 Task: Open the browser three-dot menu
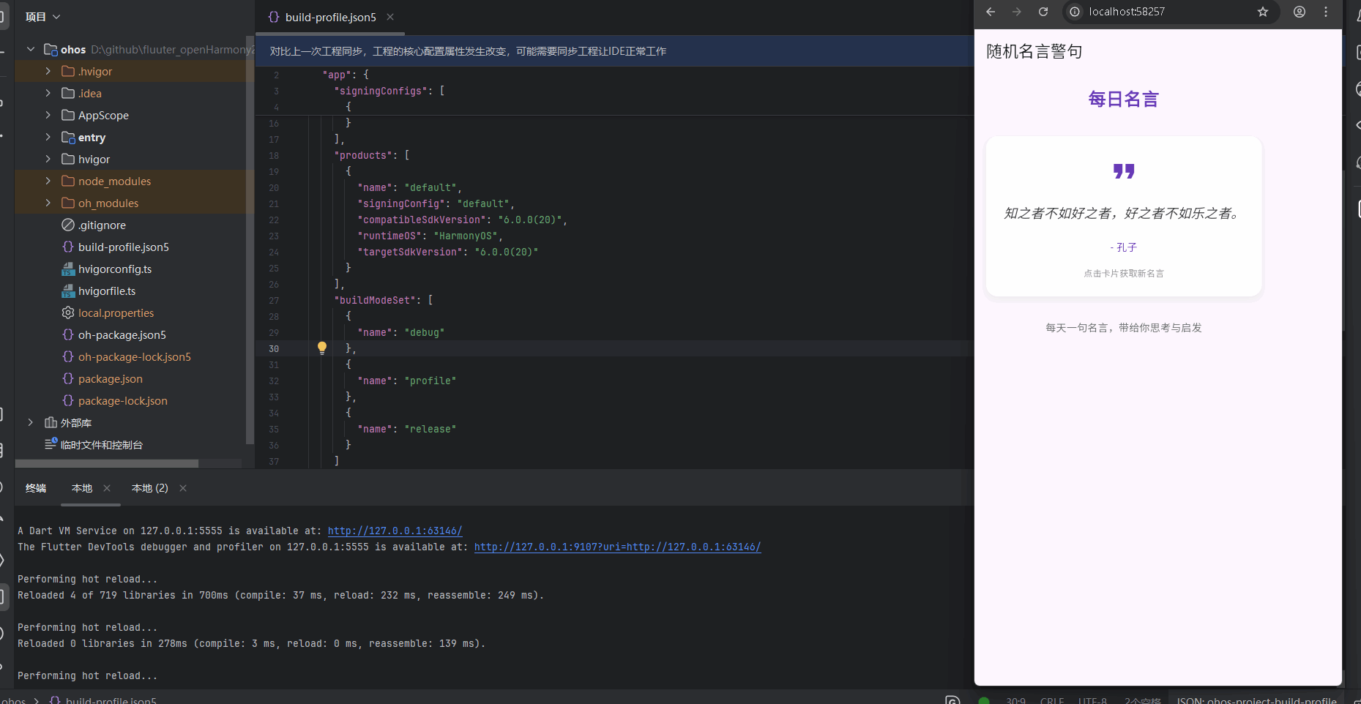(x=1326, y=12)
